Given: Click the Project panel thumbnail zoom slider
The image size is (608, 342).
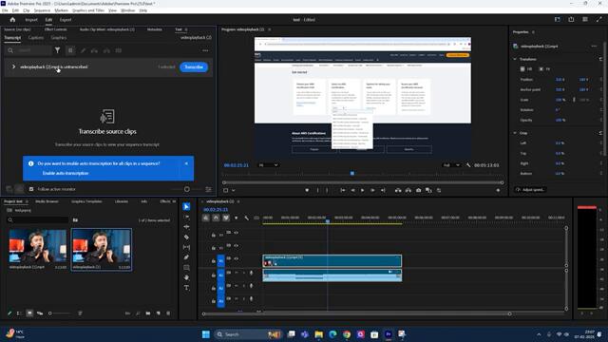Looking at the screenshot, I should [x=60, y=313].
